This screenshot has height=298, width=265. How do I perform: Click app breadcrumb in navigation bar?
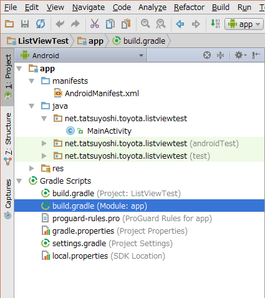(90, 41)
